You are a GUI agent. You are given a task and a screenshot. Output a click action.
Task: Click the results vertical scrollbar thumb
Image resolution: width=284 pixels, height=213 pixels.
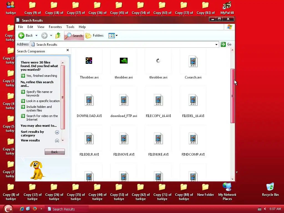(233, 96)
